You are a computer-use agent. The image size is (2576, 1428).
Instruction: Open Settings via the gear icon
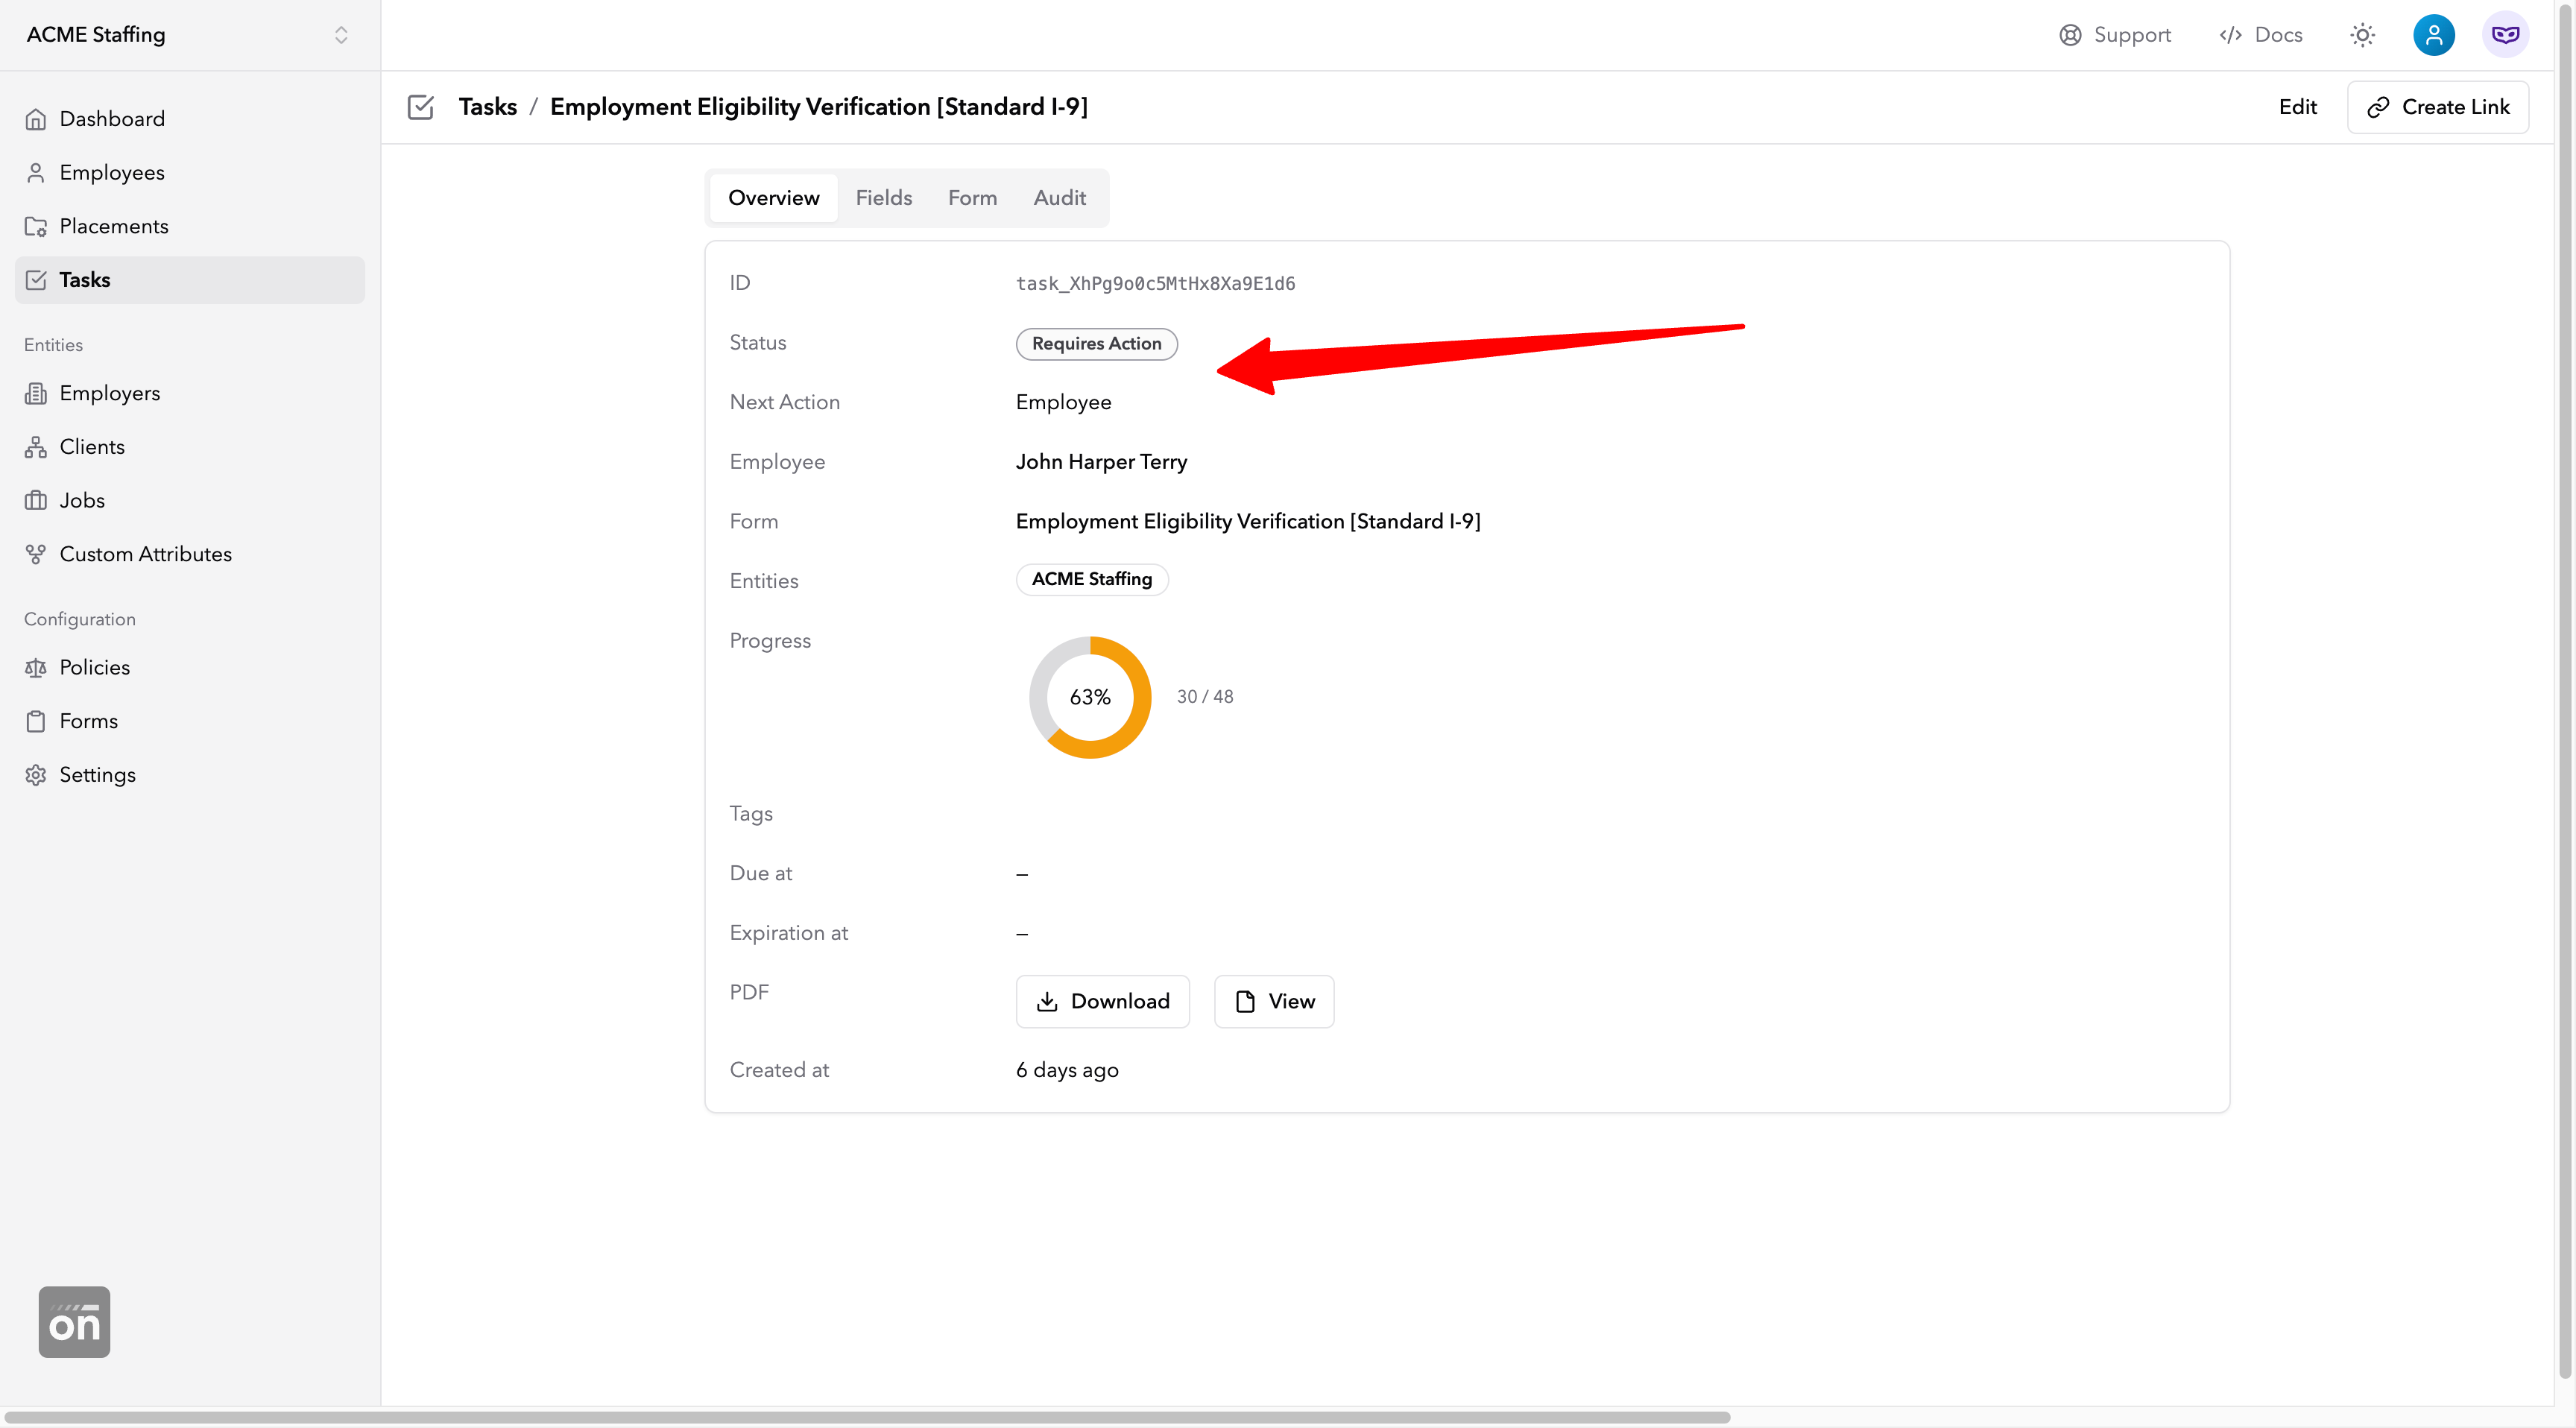pyautogui.click(x=36, y=775)
